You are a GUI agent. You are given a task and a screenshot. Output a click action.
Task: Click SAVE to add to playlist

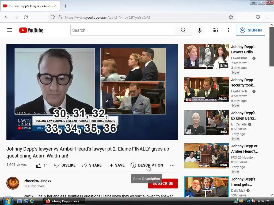(x=116, y=165)
